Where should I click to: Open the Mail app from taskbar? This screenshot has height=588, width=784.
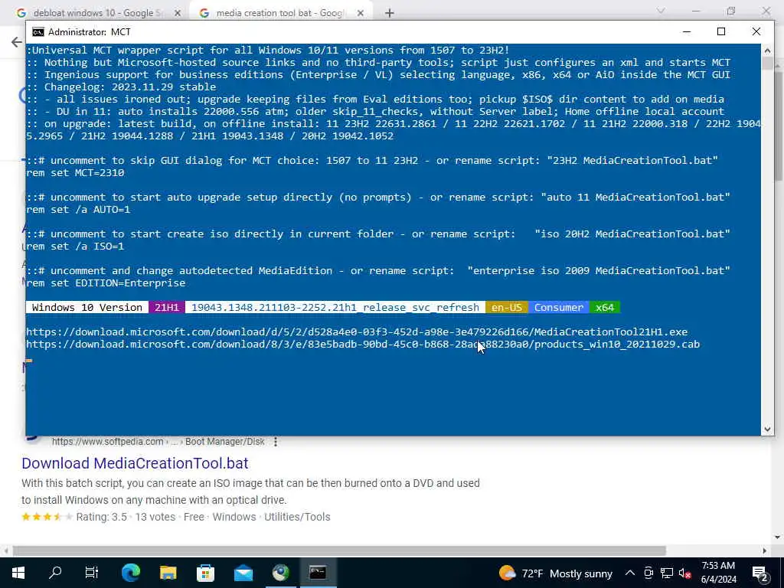pyautogui.click(x=243, y=573)
